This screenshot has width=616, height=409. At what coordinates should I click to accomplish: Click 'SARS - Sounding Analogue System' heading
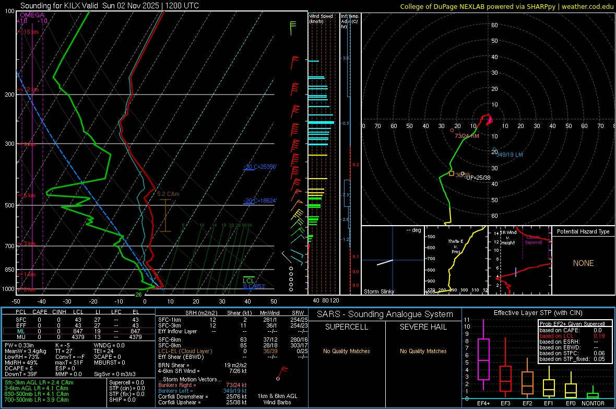pyautogui.click(x=385, y=314)
